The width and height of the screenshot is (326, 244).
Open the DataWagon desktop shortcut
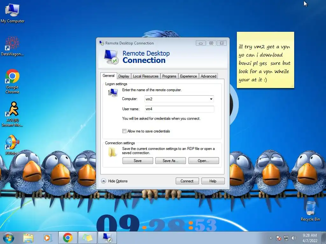pyautogui.click(x=12, y=46)
